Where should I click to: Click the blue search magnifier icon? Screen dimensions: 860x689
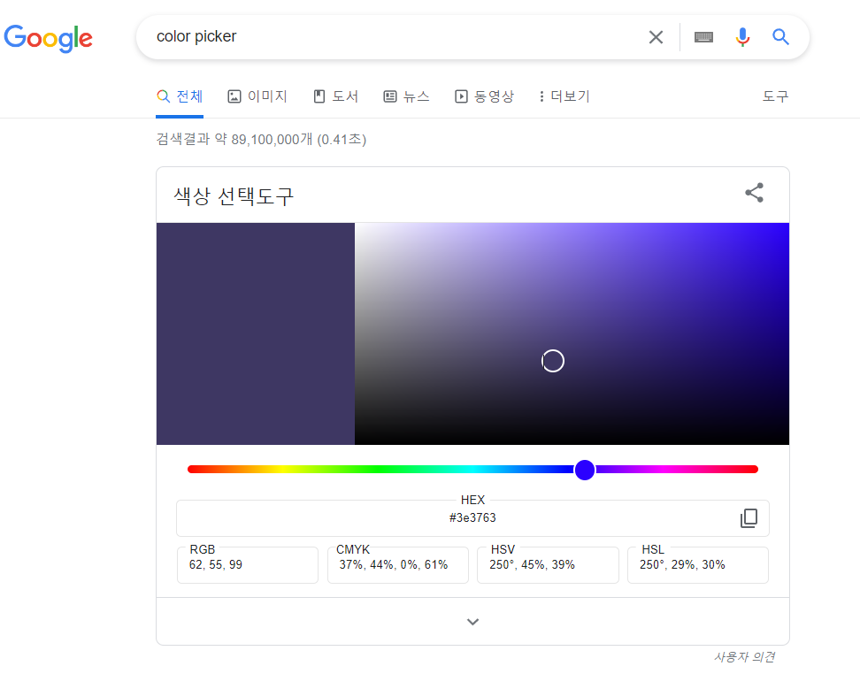[x=779, y=37]
